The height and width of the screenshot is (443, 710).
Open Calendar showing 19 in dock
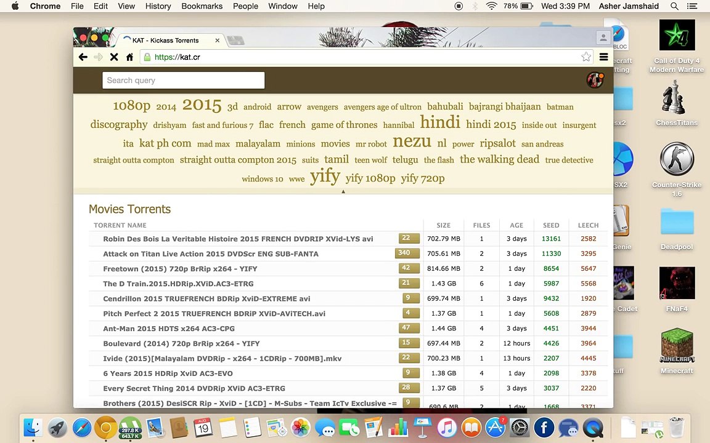[x=203, y=427]
